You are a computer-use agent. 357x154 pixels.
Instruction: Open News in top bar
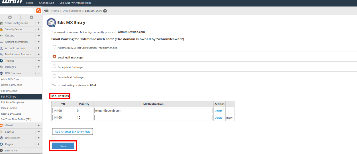tap(30, 3)
